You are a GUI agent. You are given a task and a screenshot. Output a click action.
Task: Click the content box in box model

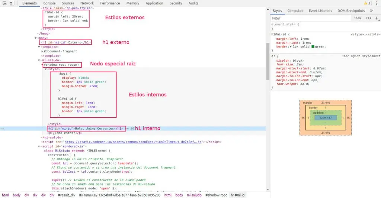point(326,118)
